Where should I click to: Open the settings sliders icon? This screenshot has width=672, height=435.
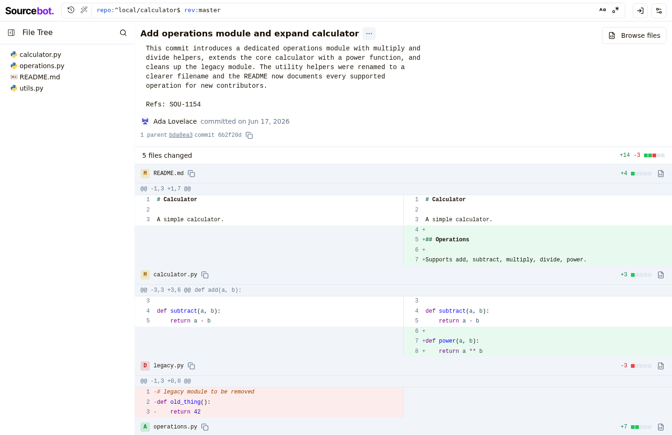[659, 11]
